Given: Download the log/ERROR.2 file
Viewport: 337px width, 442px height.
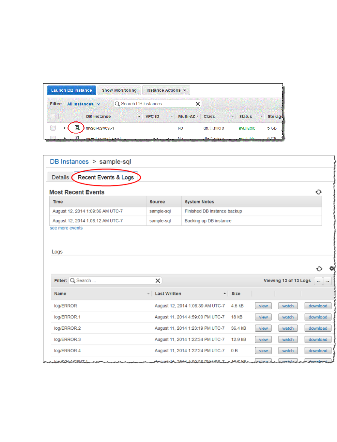Looking at the screenshot, I should coord(318,328).
